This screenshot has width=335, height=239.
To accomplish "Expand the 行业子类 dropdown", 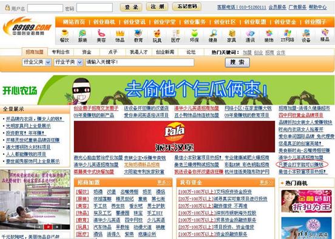I will click(x=68, y=62).
